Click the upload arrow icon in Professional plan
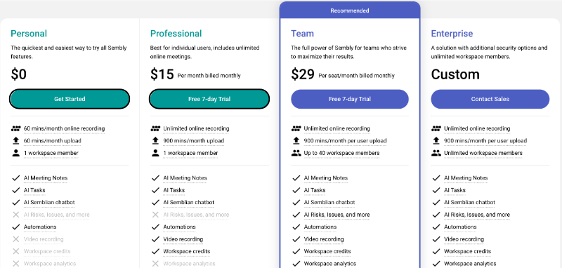 (x=155, y=140)
